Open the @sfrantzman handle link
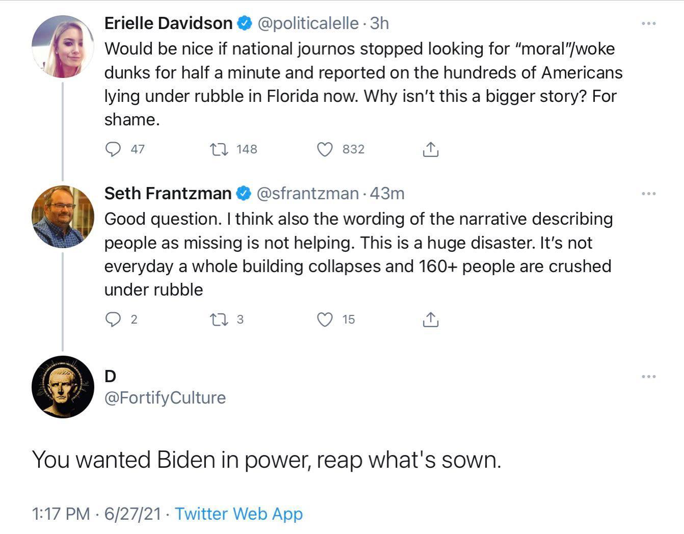 click(307, 194)
